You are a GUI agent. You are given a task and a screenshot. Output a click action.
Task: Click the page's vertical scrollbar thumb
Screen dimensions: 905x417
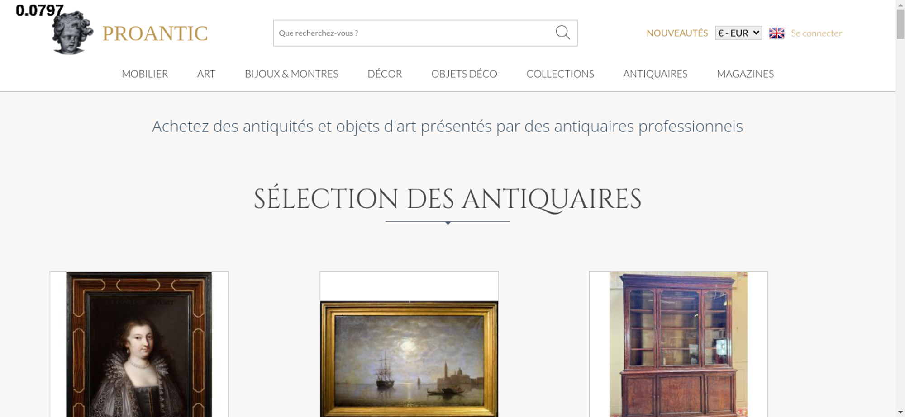coord(900,24)
